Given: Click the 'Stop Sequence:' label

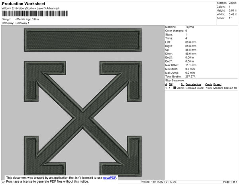Looking at the screenshot, I should [x=175, y=81].
